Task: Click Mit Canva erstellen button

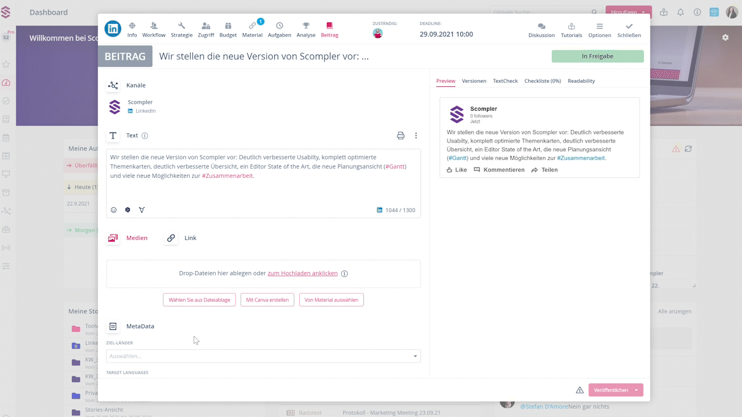Action: 267,300
